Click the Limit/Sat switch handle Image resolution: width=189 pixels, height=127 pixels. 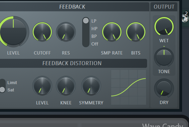tap(2, 90)
